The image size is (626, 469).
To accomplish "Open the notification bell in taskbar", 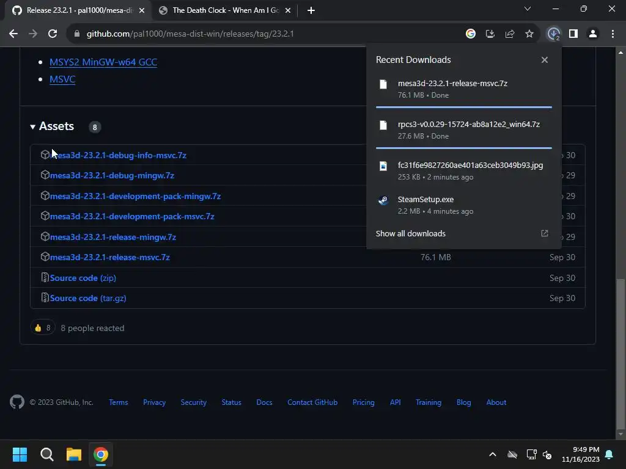I will [609, 454].
